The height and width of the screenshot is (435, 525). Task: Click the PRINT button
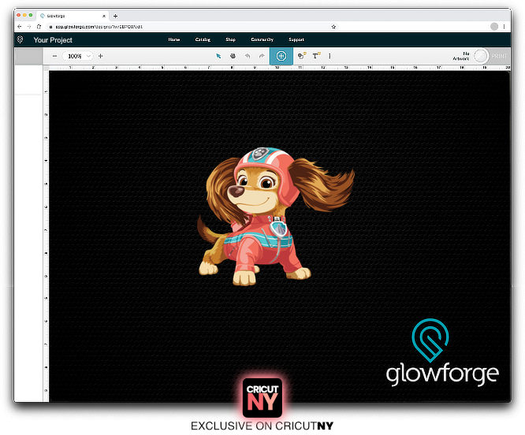point(499,56)
